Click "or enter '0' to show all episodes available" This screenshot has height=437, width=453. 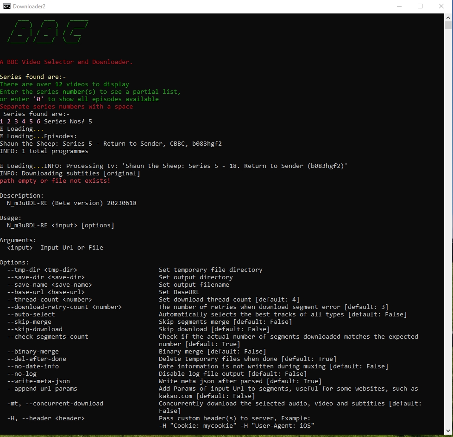tap(80, 99)
